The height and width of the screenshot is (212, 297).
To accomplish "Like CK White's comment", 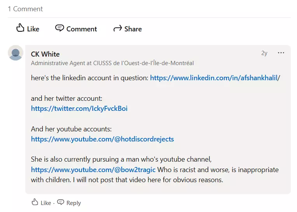I will [41, 203].
